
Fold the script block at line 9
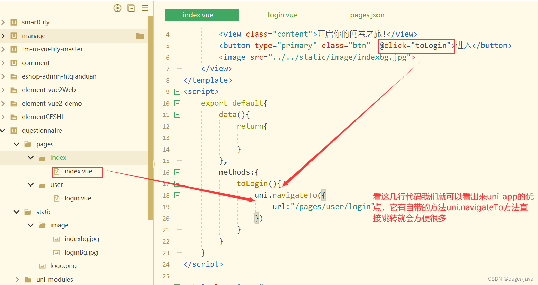[x=177, y=92]
